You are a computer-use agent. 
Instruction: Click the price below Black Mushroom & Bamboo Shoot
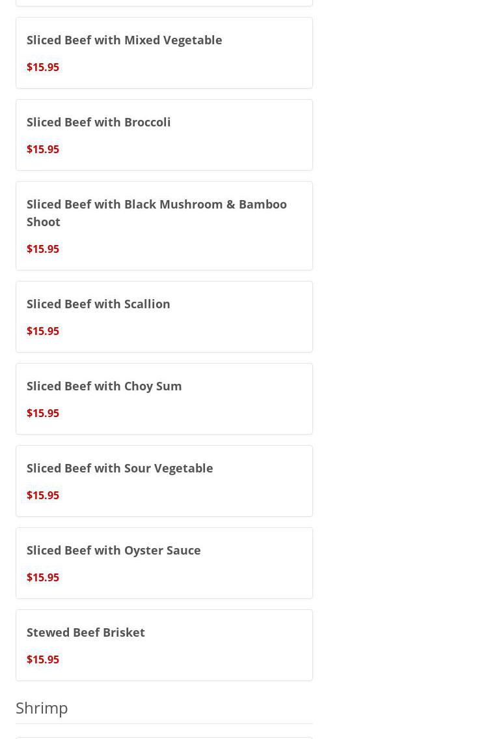pyautogui.click(x=43, y=249)
